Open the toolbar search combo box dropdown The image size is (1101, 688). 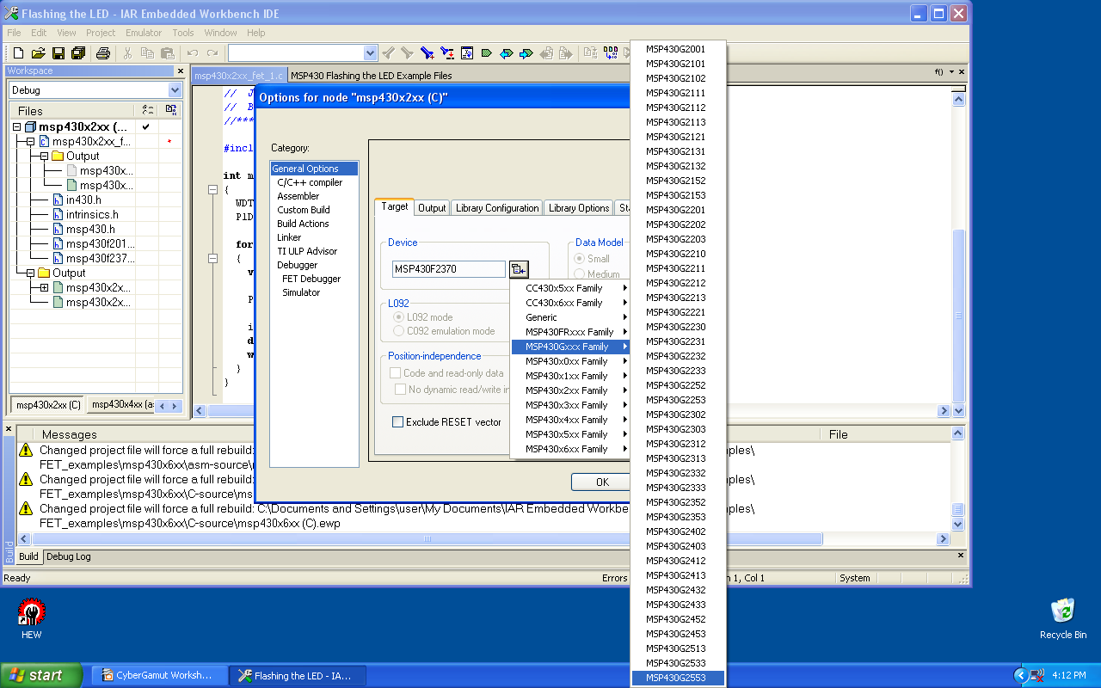click(370, 53)
